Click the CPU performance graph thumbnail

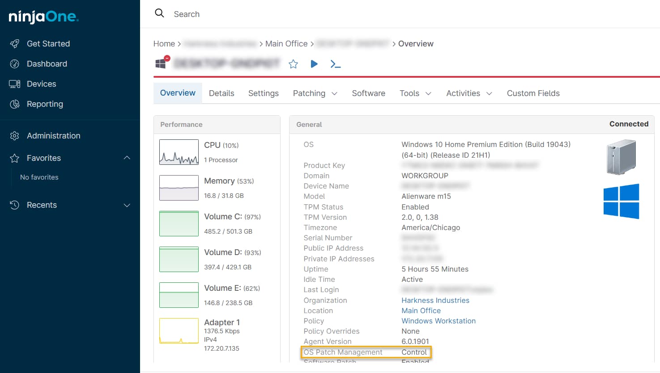(179, 152)
